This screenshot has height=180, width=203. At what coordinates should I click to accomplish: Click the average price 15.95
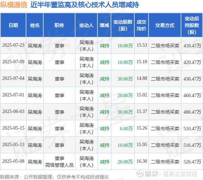(x=142, y=145)
